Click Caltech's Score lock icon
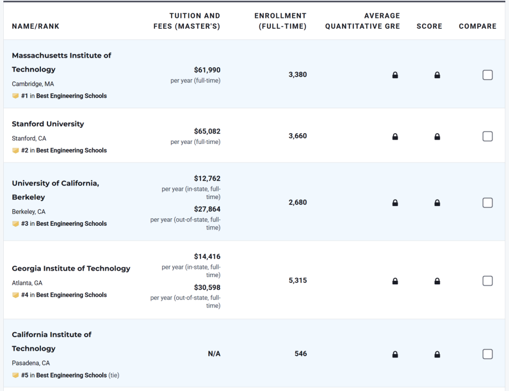Viewport: 509px width, 391px height. tap(437, 354)
